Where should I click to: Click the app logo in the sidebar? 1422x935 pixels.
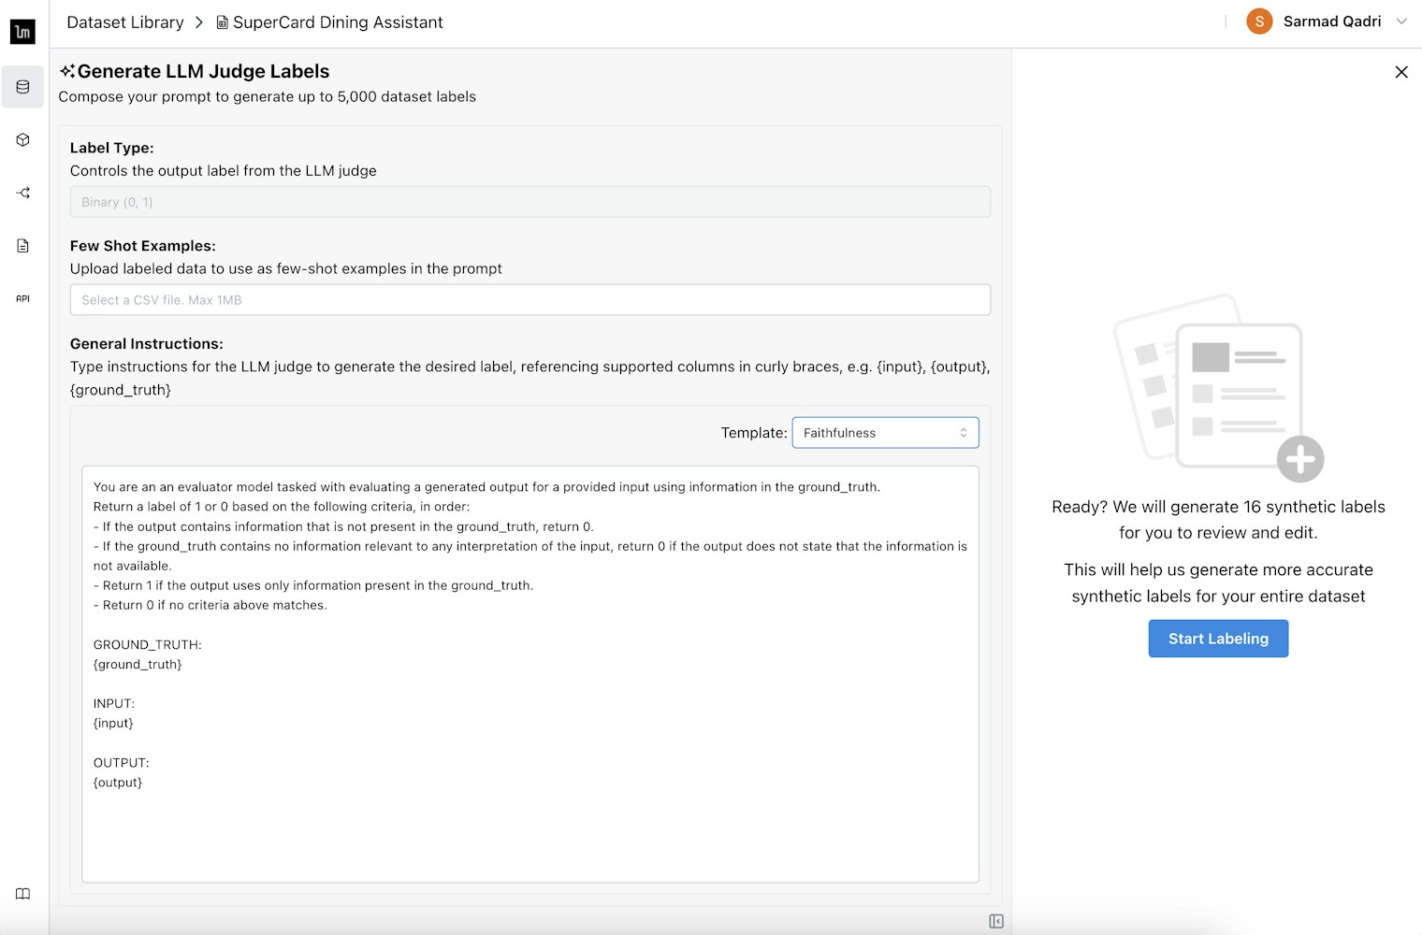click(x=22, y=32)
